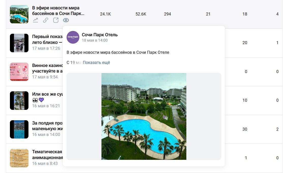Open Тематическая анимационная post title
The image size is (286, 173).
click(48, 155)
